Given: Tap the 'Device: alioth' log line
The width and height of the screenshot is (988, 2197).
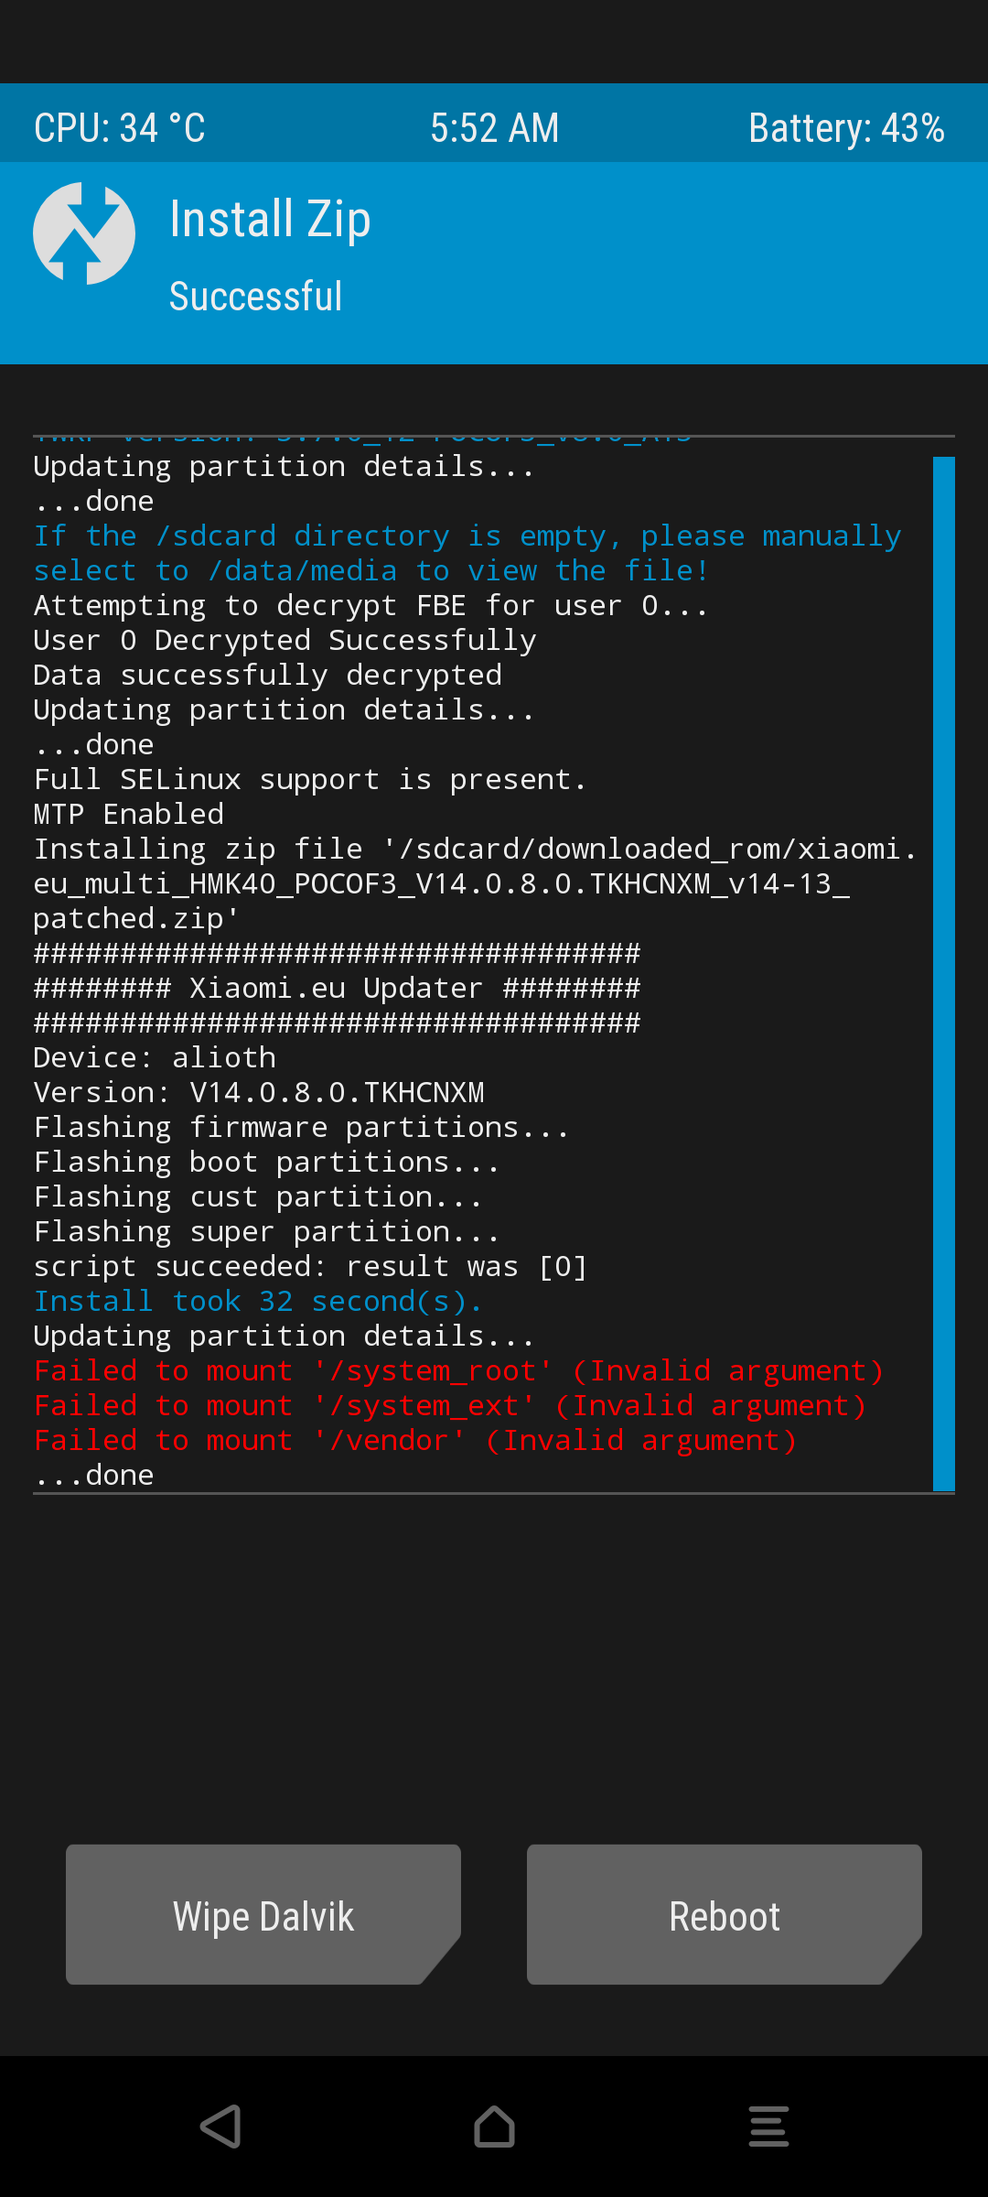Looking at the screenshot, I should point(155,1057).
